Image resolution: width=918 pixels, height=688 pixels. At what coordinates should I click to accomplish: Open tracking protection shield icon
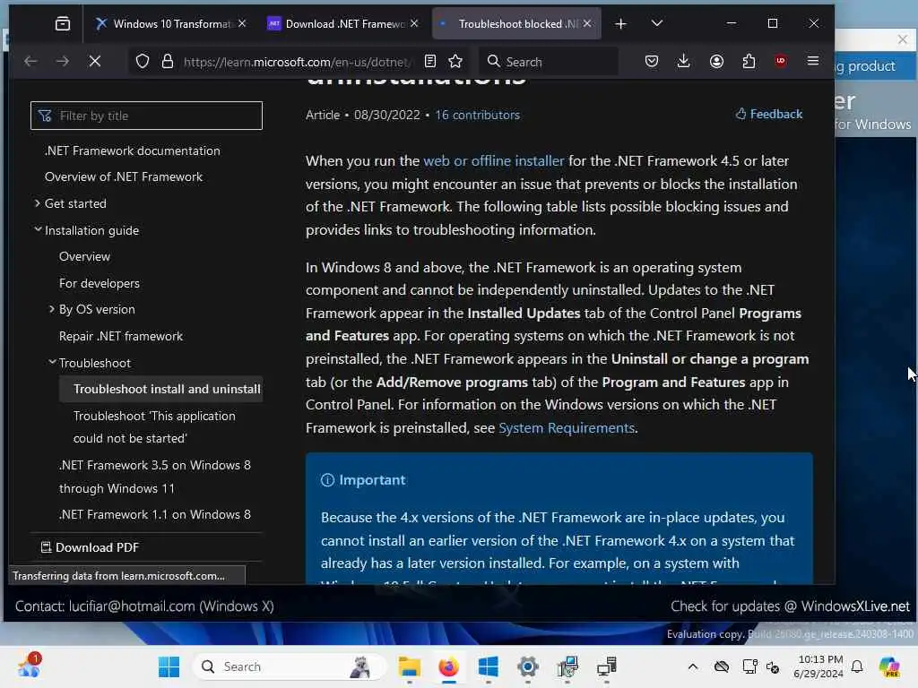[143, 61]
